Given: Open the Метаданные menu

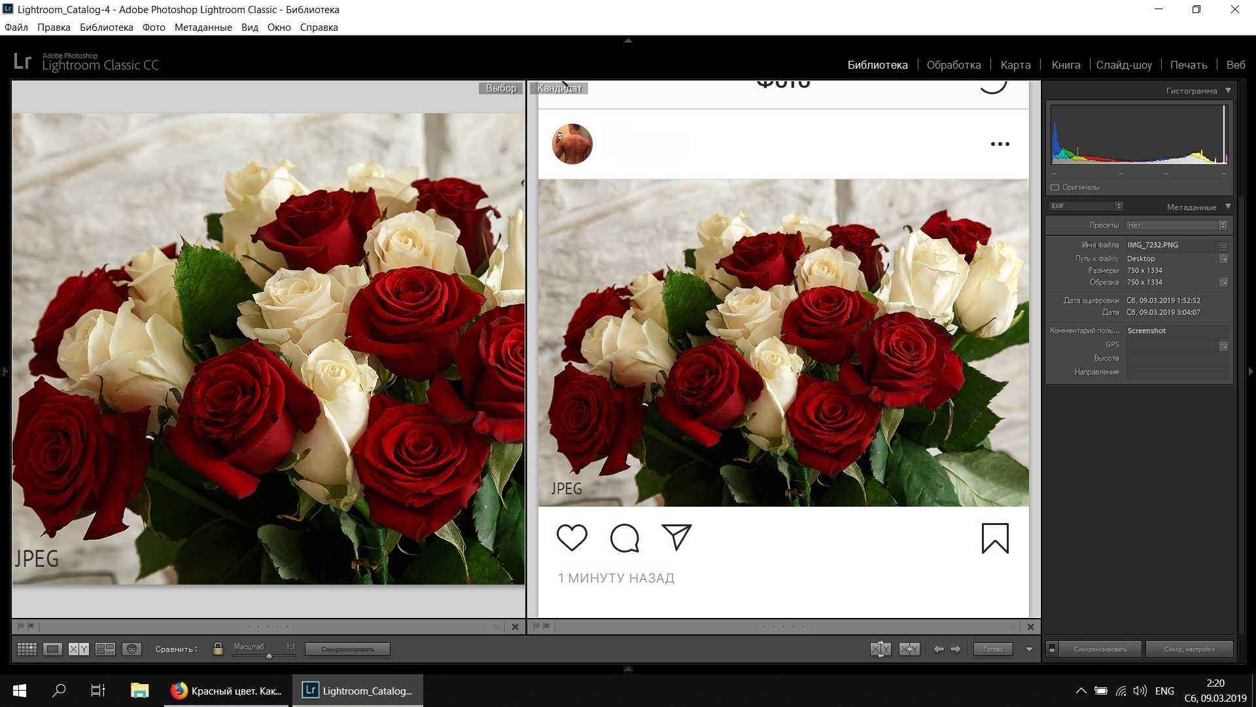Looking at the screenshot, I should (x=203, y=27).
